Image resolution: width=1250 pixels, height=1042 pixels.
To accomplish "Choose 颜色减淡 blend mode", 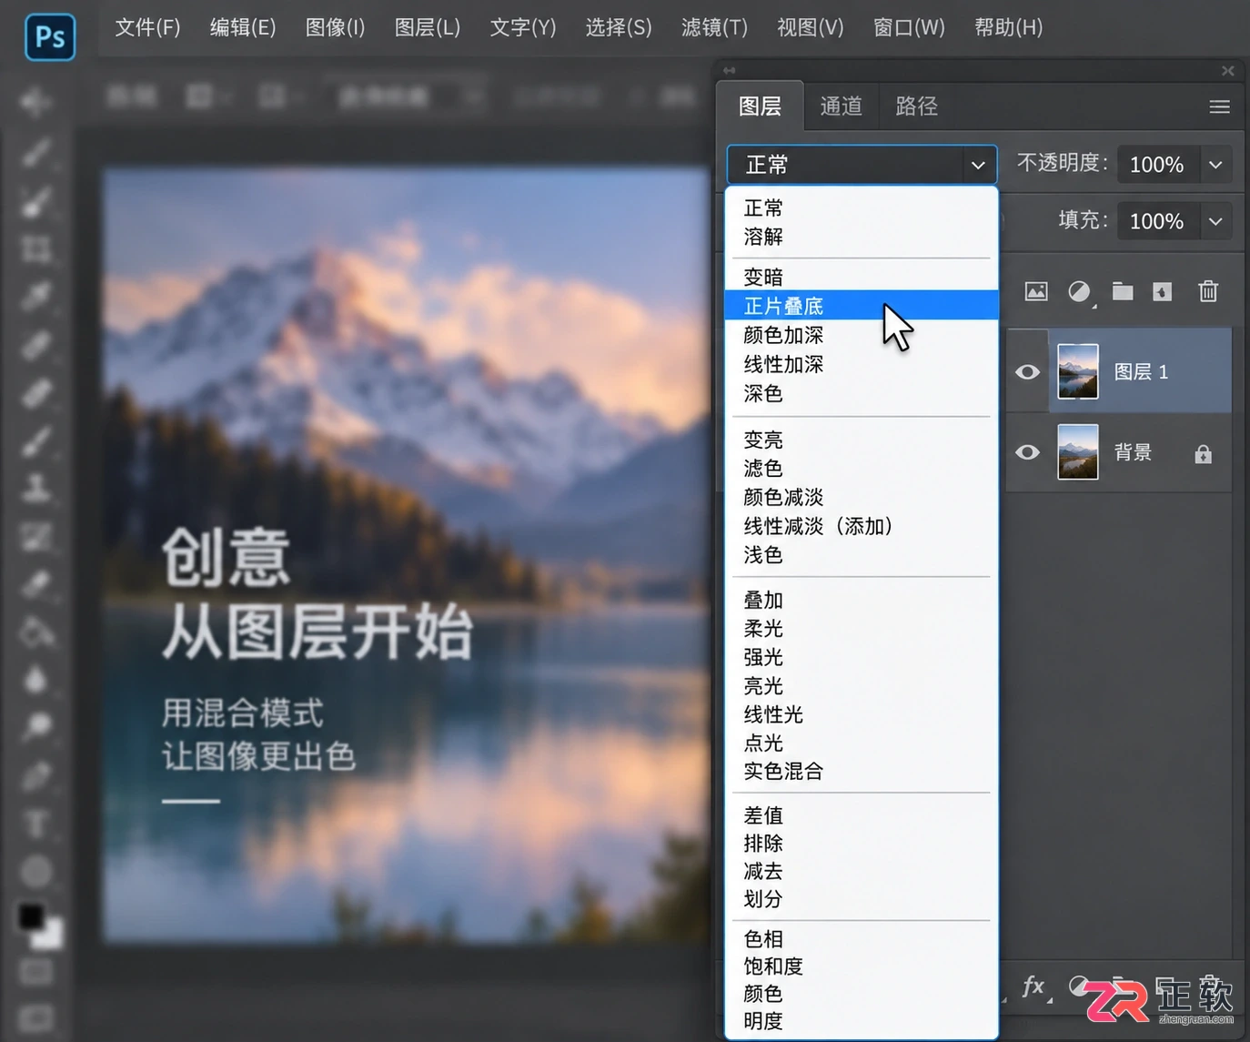I will (862, 497).
